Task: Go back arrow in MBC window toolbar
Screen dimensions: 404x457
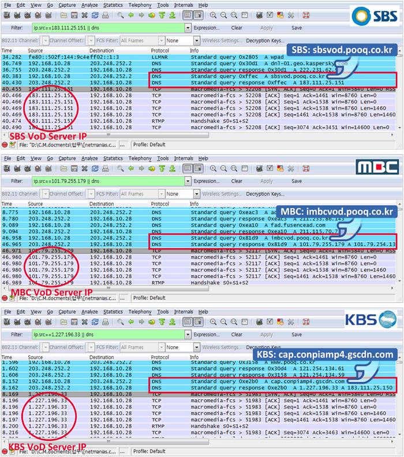Action: pos(131,168)
